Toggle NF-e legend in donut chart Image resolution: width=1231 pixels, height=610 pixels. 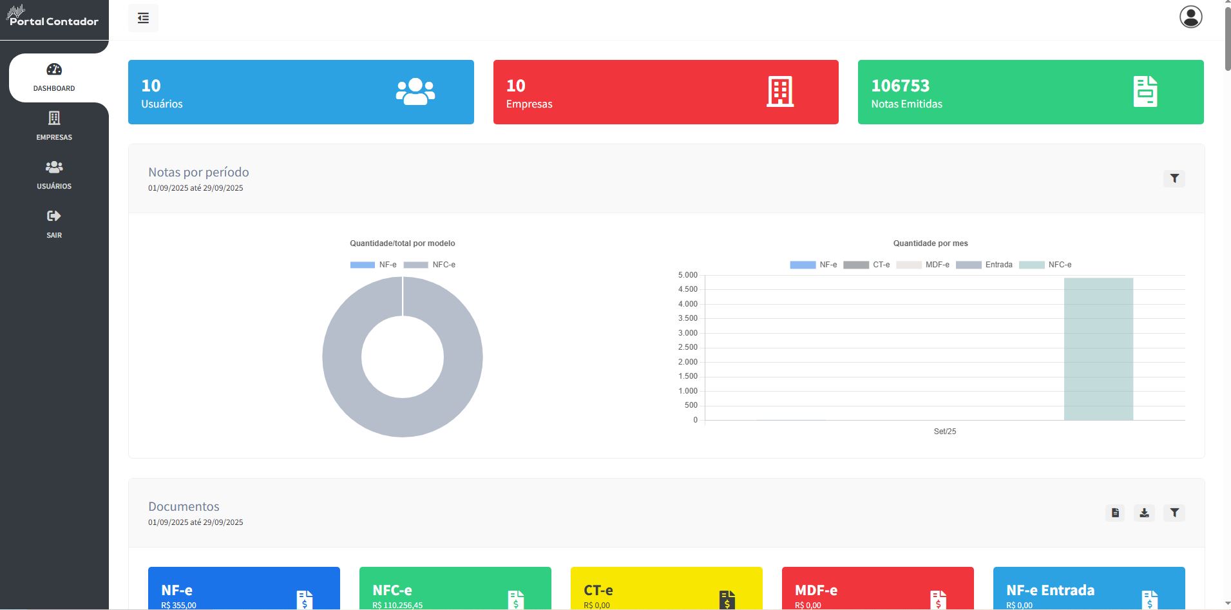pos(374,265)
